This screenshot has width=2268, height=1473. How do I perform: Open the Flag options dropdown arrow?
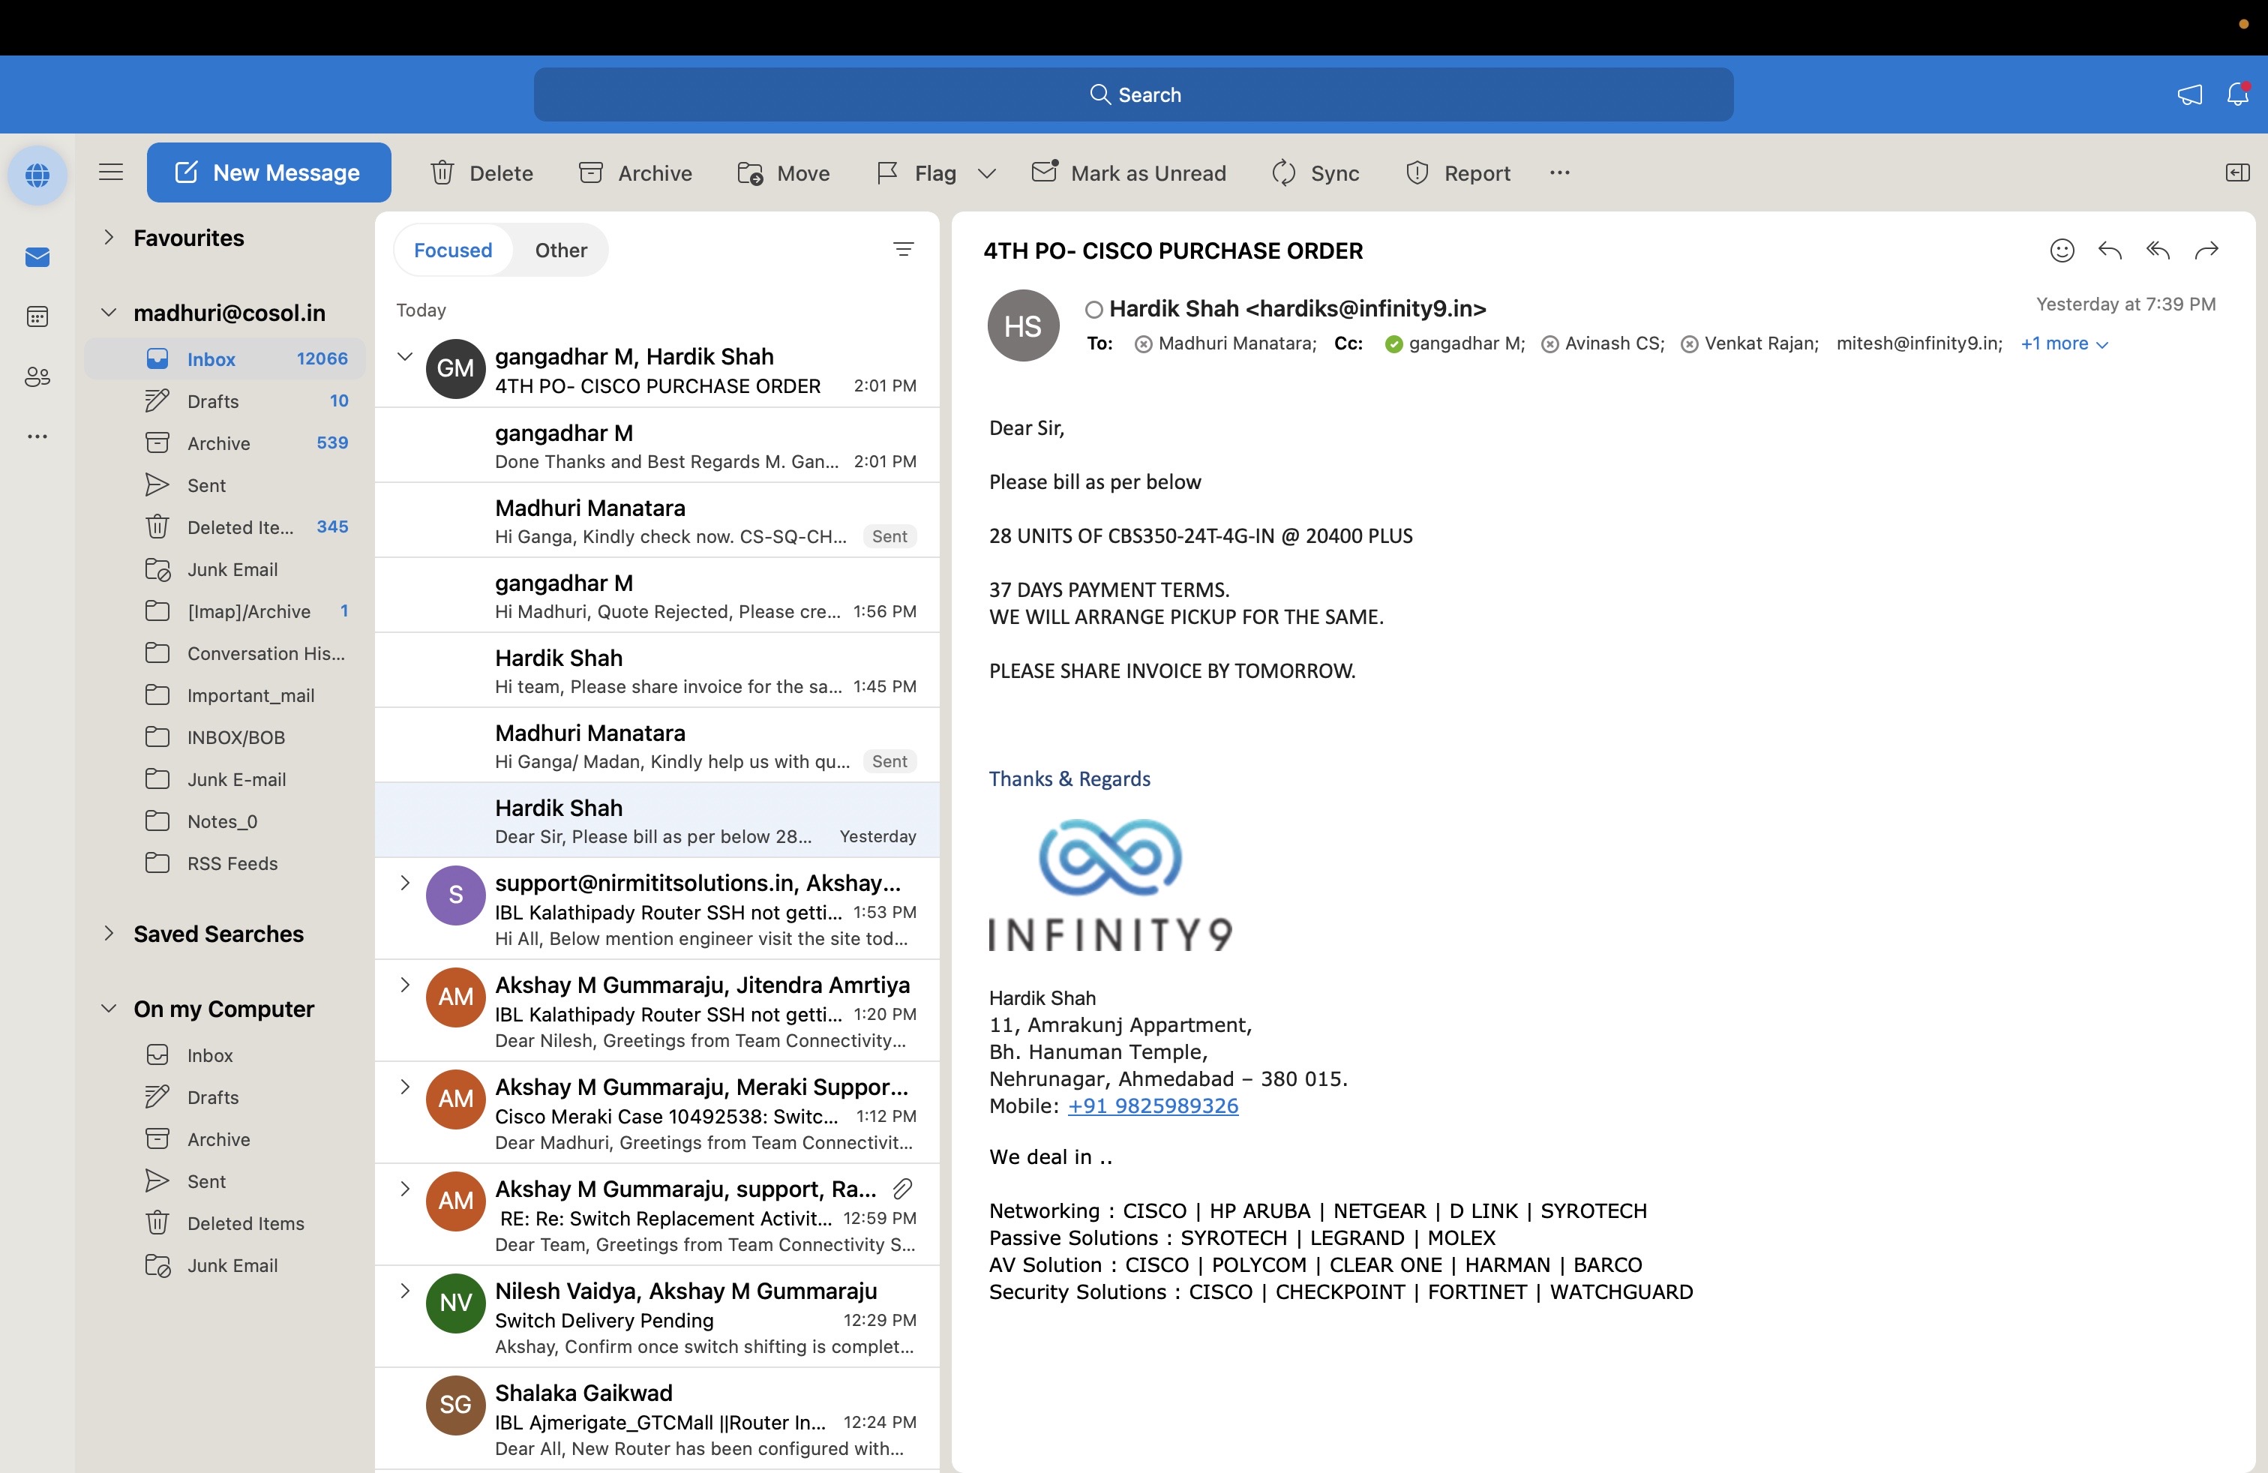[x=987, y=173]
